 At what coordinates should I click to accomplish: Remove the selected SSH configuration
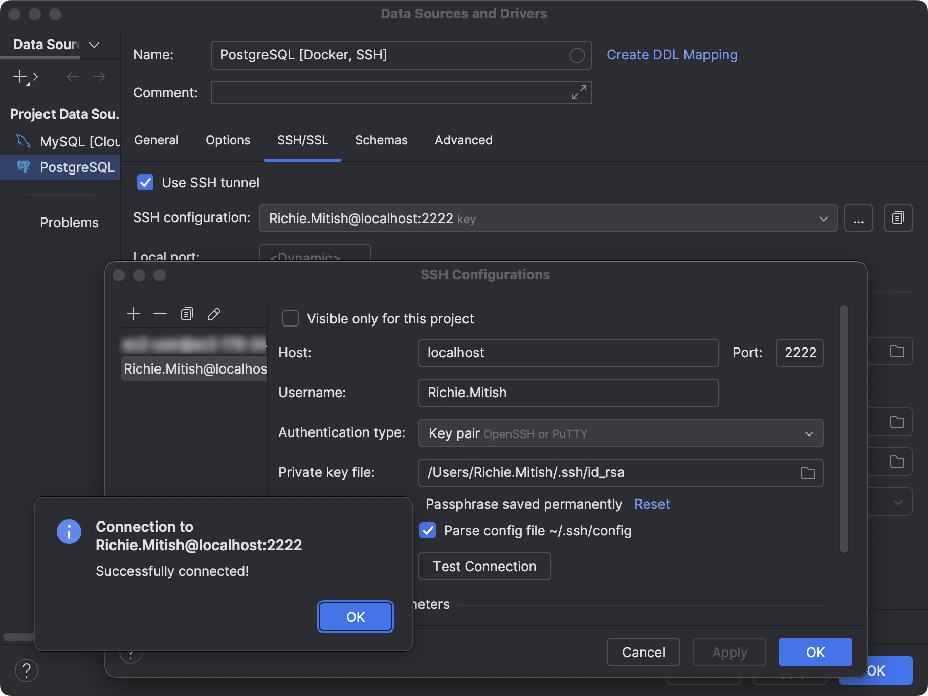(160, 314)
